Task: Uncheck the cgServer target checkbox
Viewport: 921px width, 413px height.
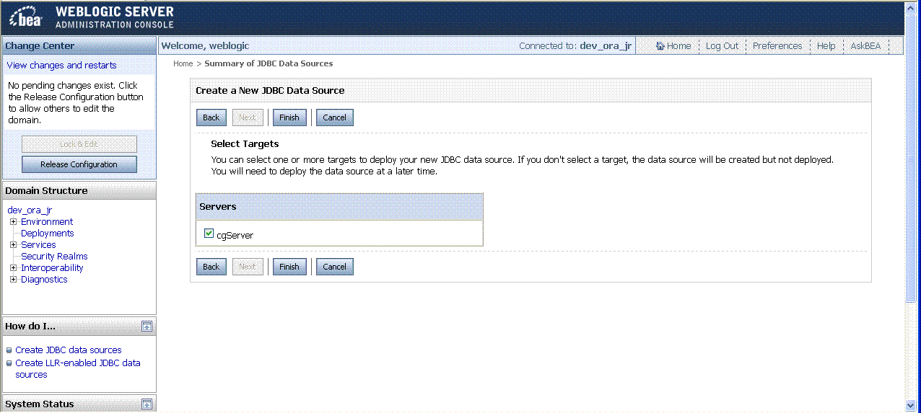Action: 209,234
